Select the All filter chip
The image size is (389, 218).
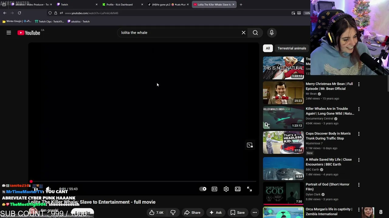tap(268, 48)
